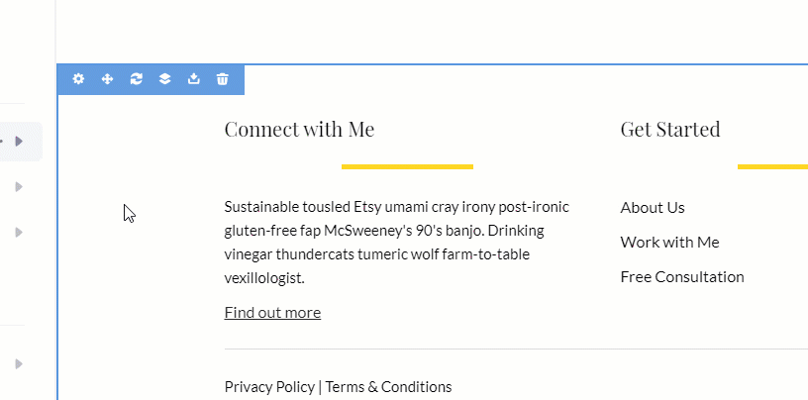Image resolution: width=808 pixels, height=400 pixels.
Task: Click the Sustainable tousled Etsy paragraph text
Action: point(397,243)
